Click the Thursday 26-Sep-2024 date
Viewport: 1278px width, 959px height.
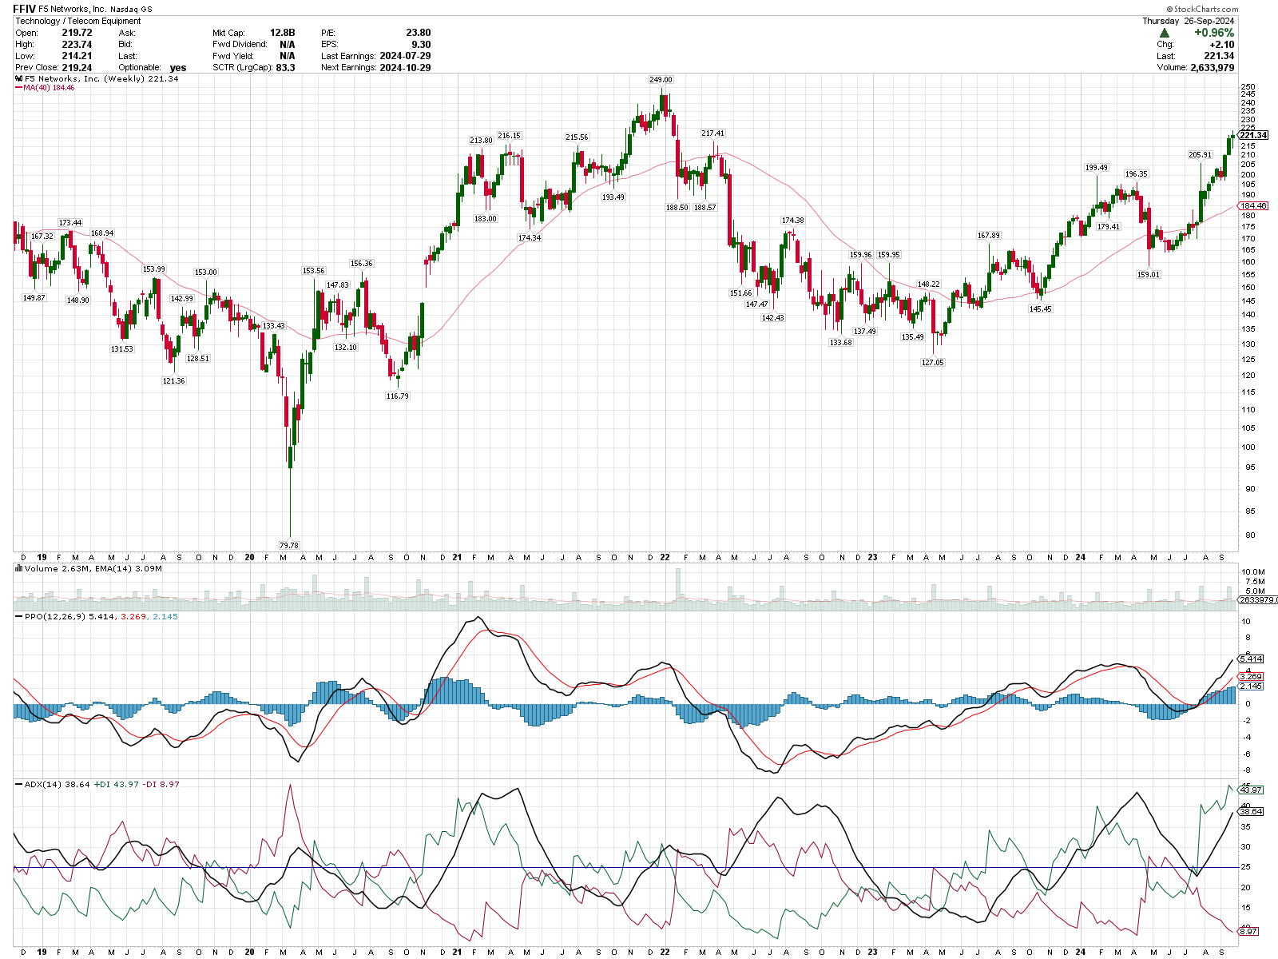[1189, 21]
